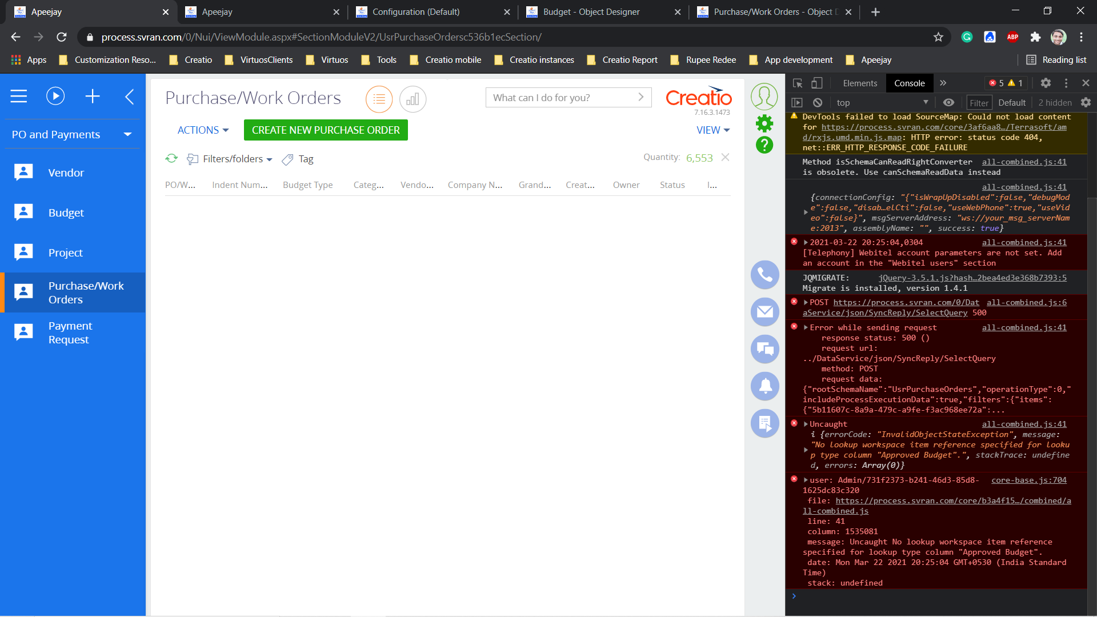This screenshot has width=1097, height=617.
Task: Refresh the purchase orders list
Action: click(171, 158)
